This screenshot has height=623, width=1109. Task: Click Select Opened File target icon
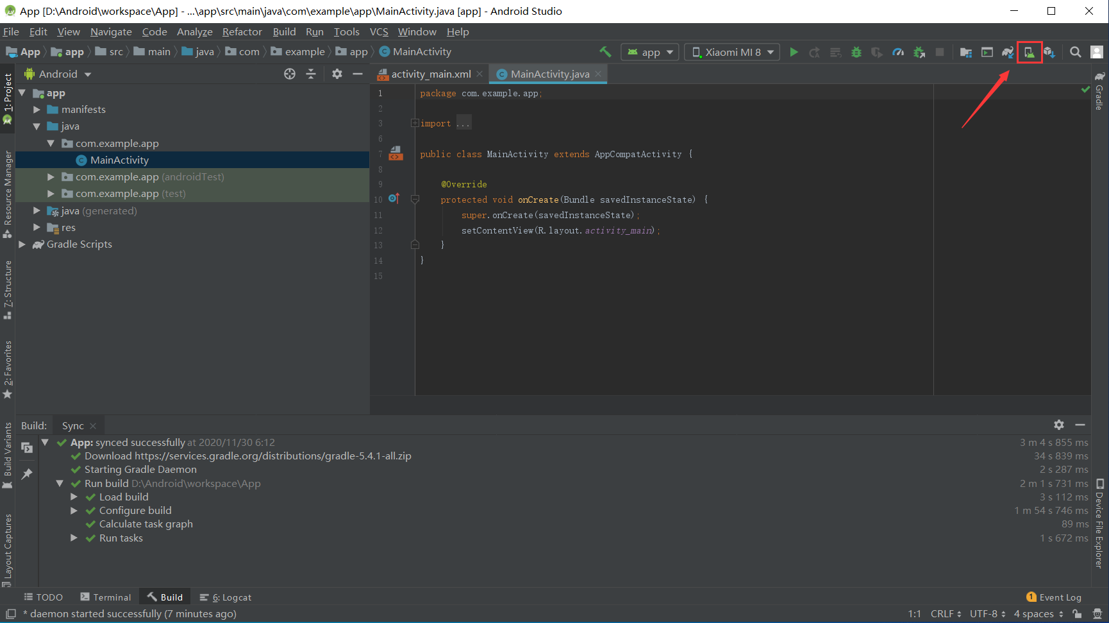290,74
